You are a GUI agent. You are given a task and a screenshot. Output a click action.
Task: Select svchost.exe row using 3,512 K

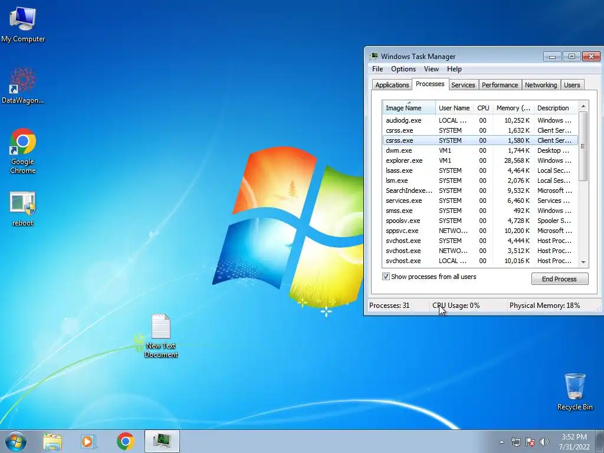click(480, 250)
